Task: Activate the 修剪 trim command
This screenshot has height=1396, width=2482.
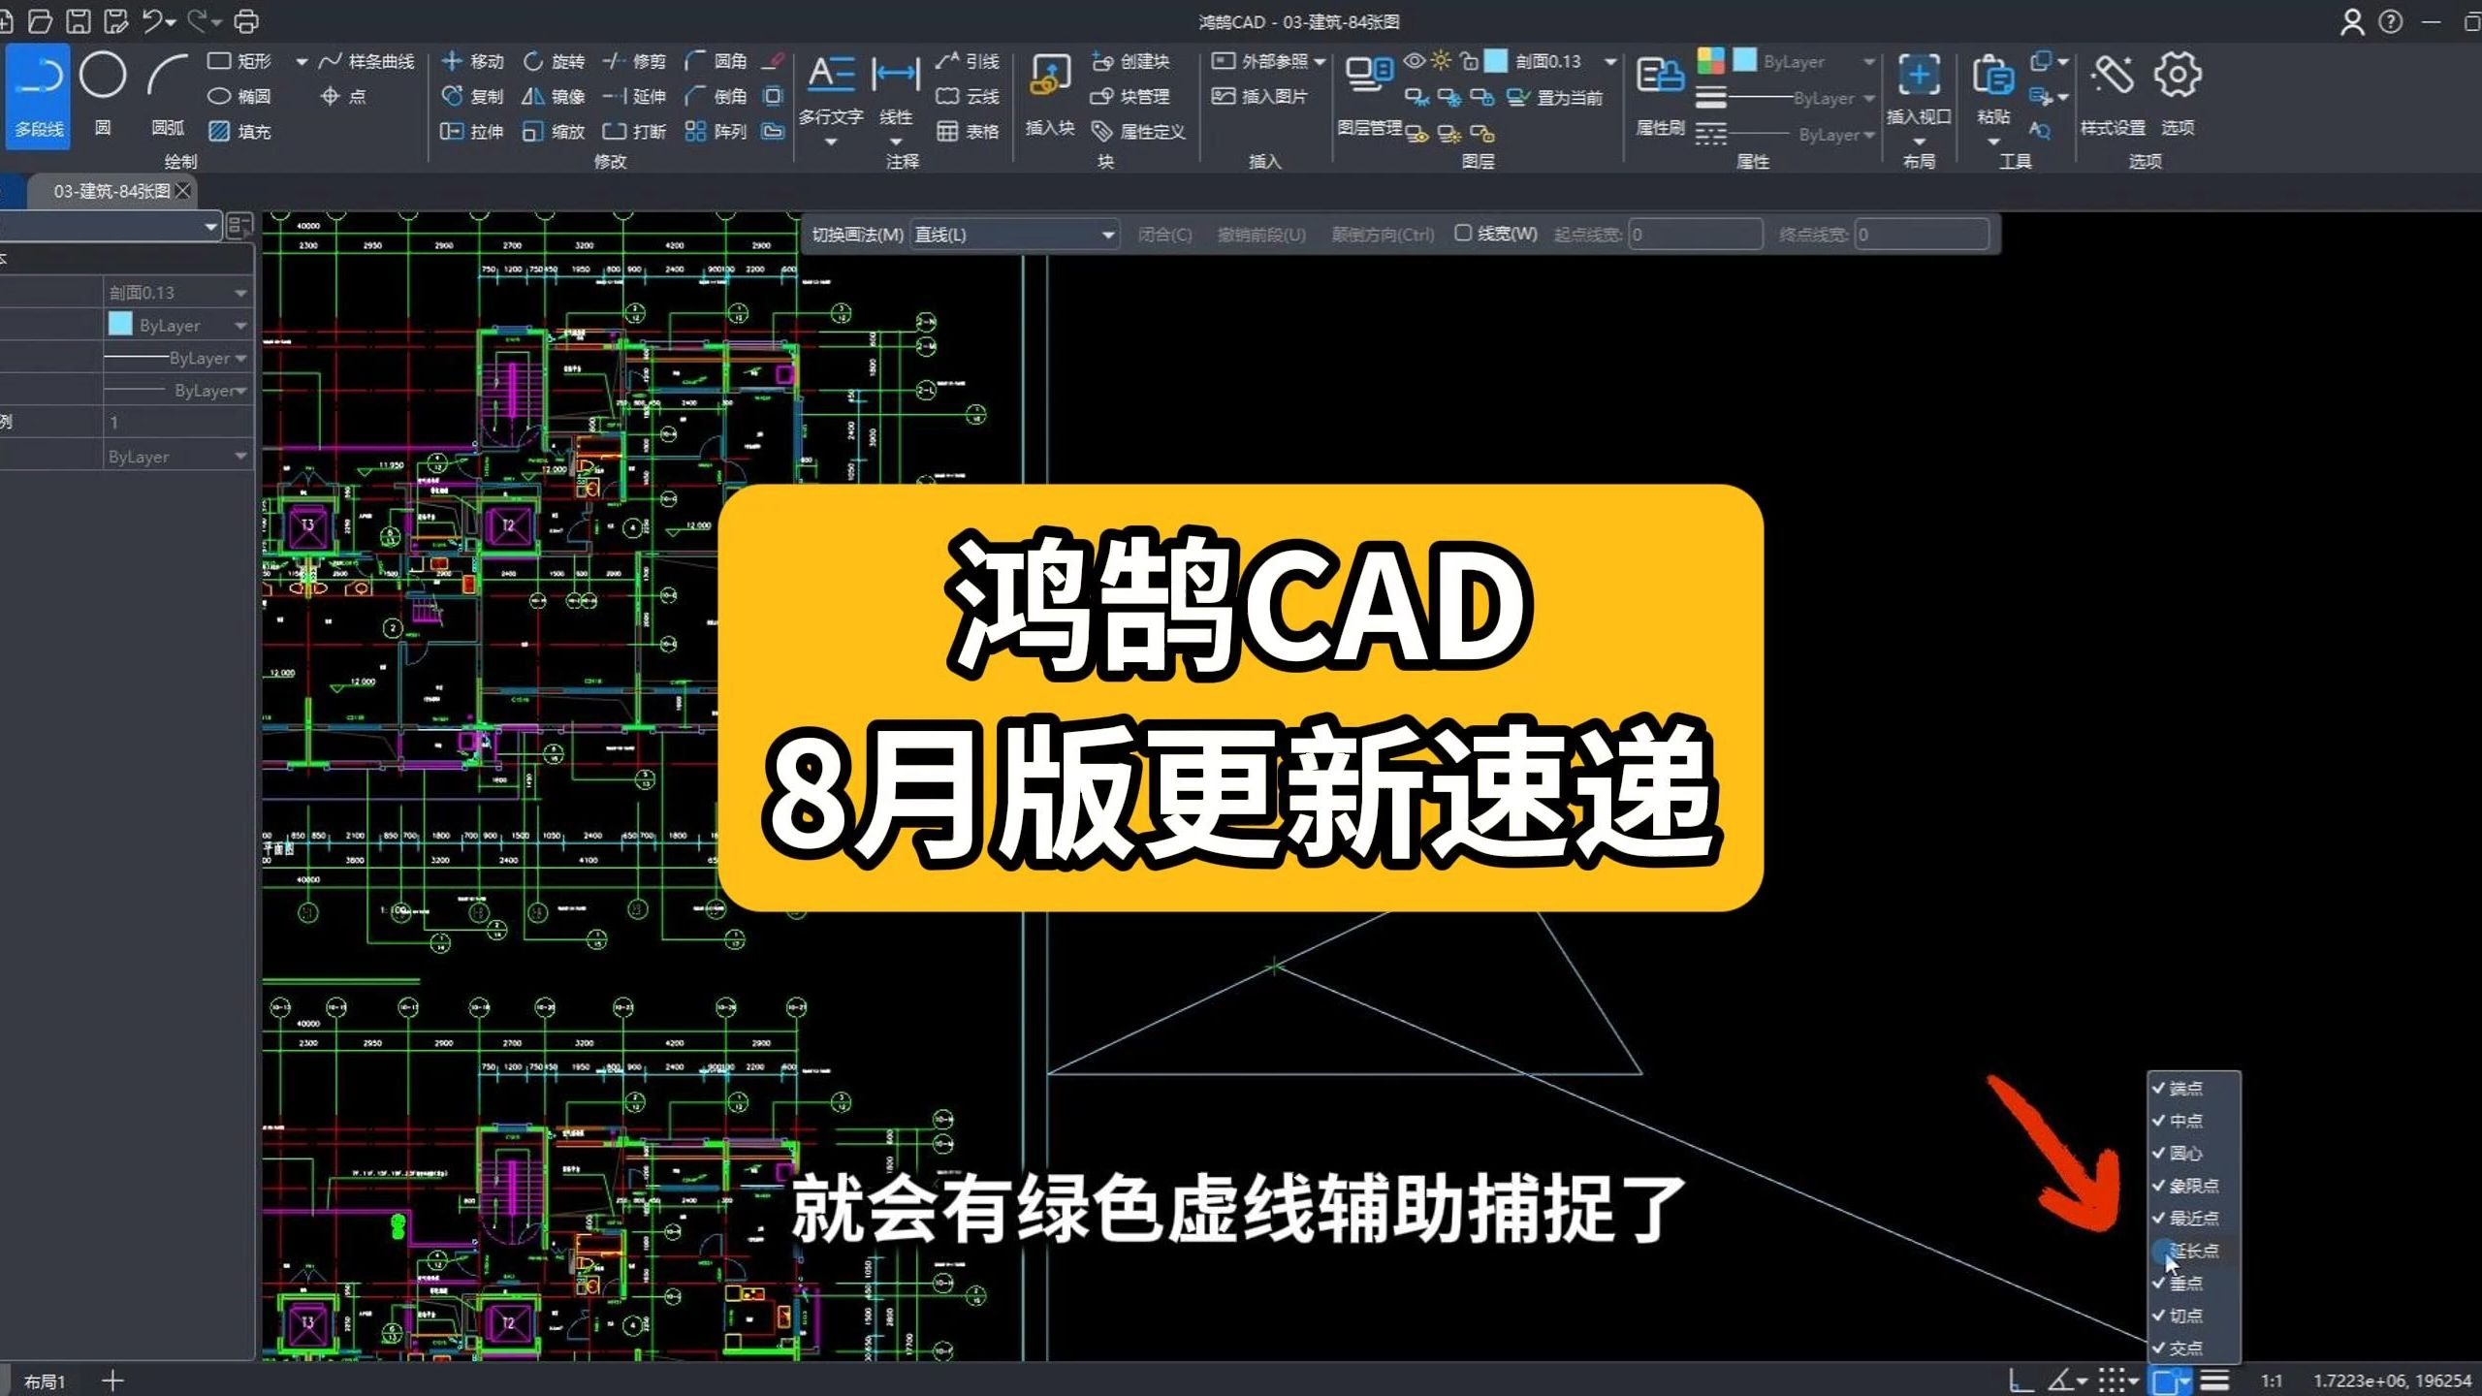Action: [x=634, y=61]
